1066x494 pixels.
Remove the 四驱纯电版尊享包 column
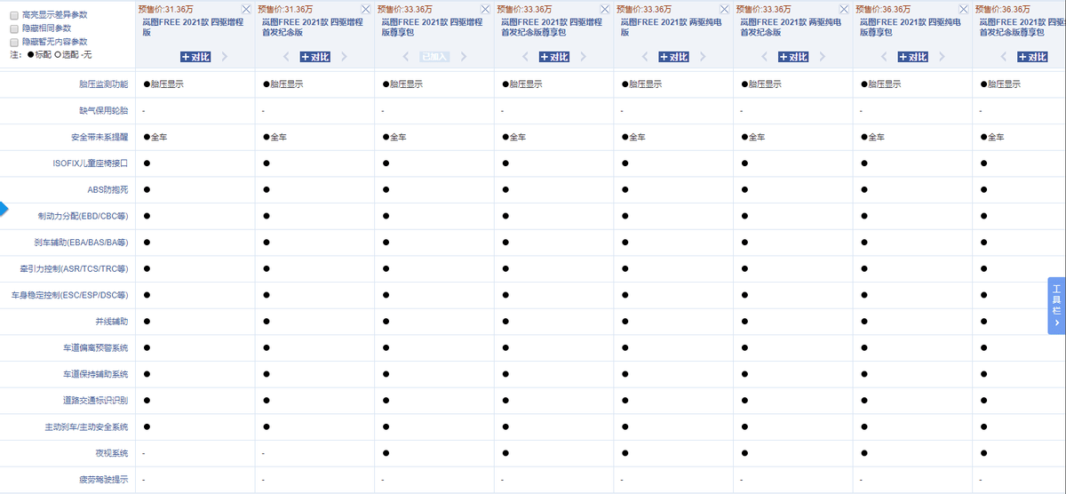pyautogui.click(x=964, y=9)
